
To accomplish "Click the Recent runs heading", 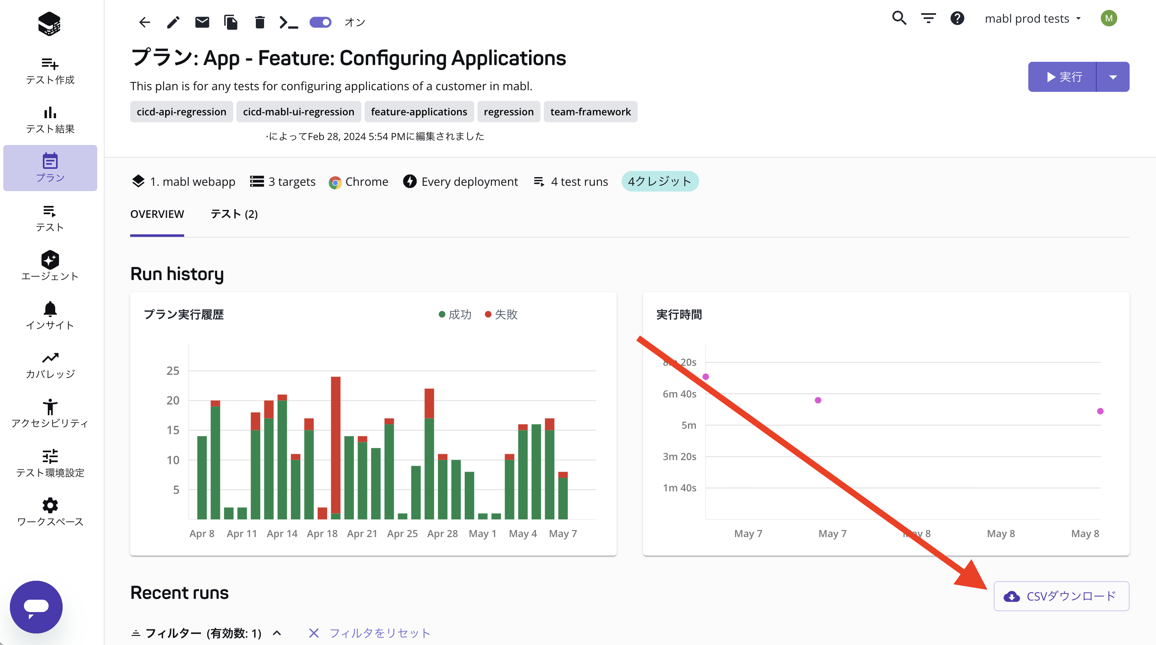I will [179, 593].
